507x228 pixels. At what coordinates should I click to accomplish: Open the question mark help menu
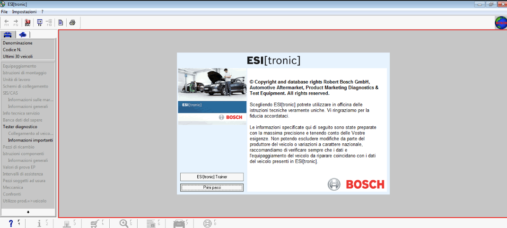click(x=43, y=11)
